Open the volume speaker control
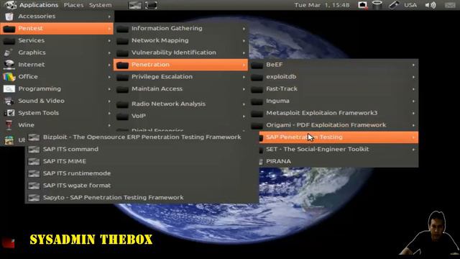 pyautogui.click(x=431, y=5)
